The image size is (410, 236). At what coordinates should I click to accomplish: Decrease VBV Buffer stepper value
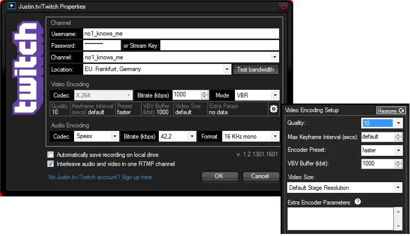point(398,166)
